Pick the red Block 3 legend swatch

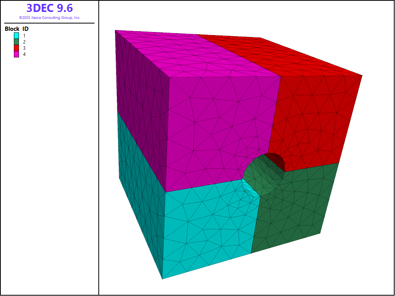click(17, 48)
